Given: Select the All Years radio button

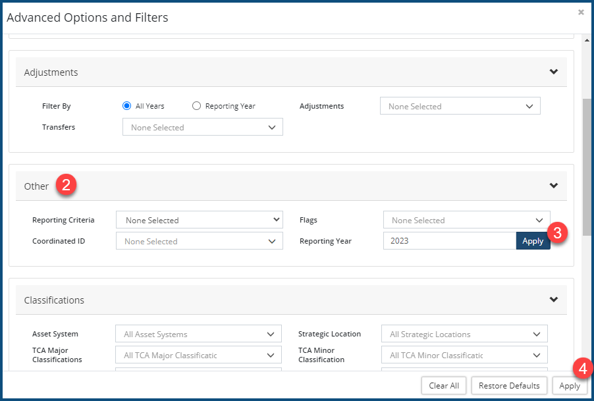Looking at the screenshot, I should 127,106.
